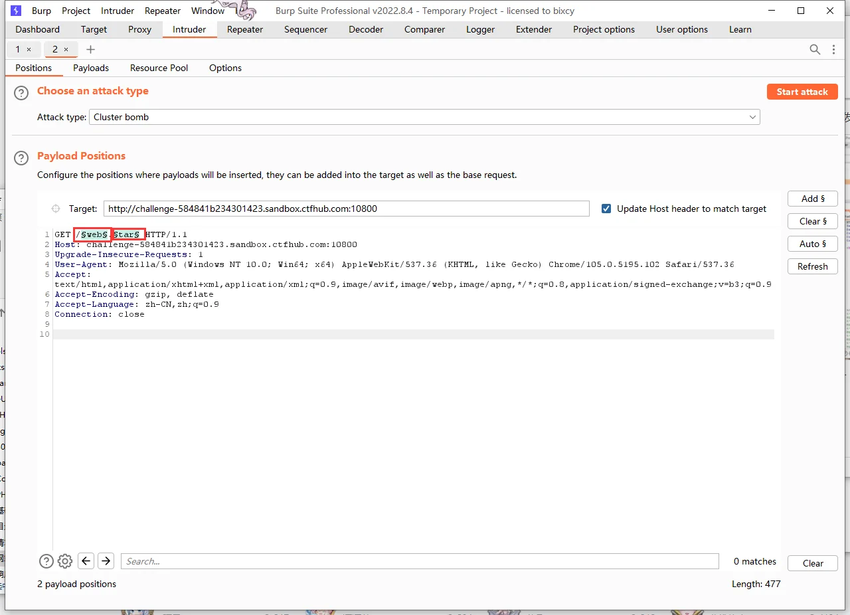This screenshot has height=615, width=850.
Task: Add a new Intruder tab with plus
Action: [x=91, y=49]
